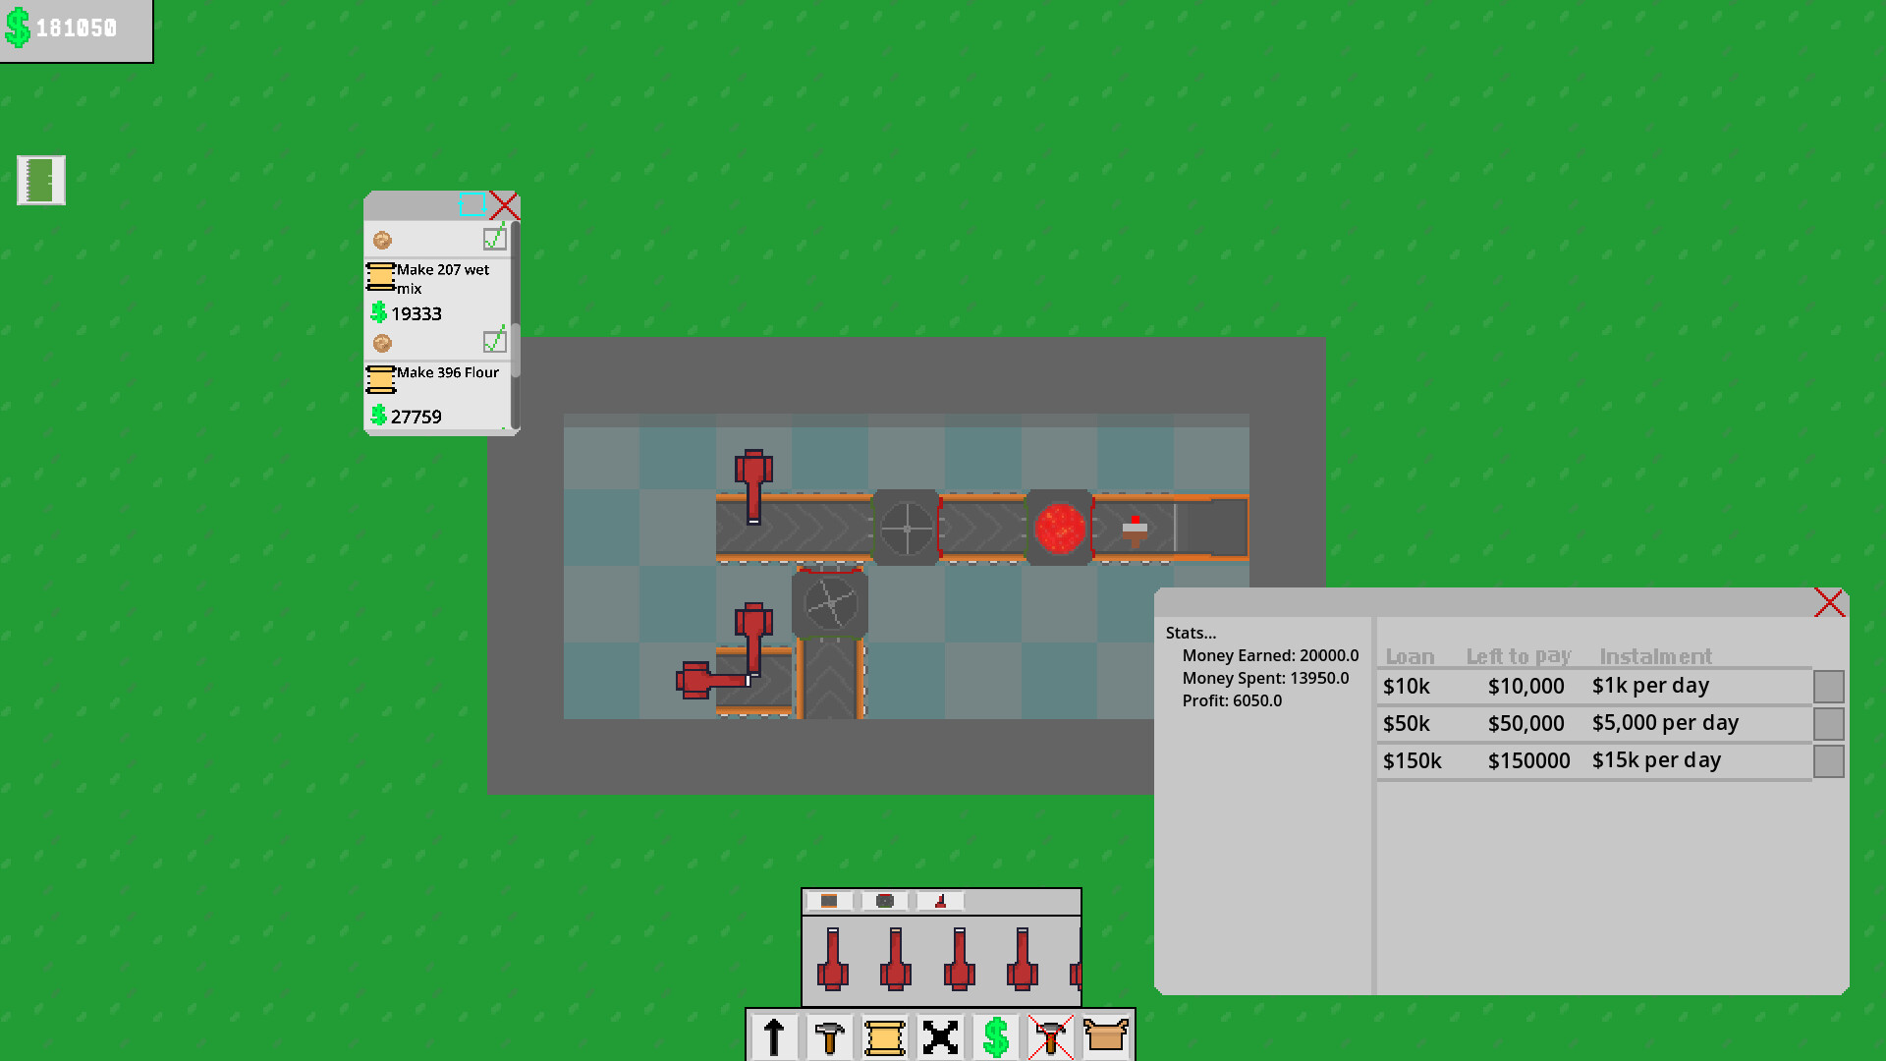Open the dollar sign money menu

996,1035
